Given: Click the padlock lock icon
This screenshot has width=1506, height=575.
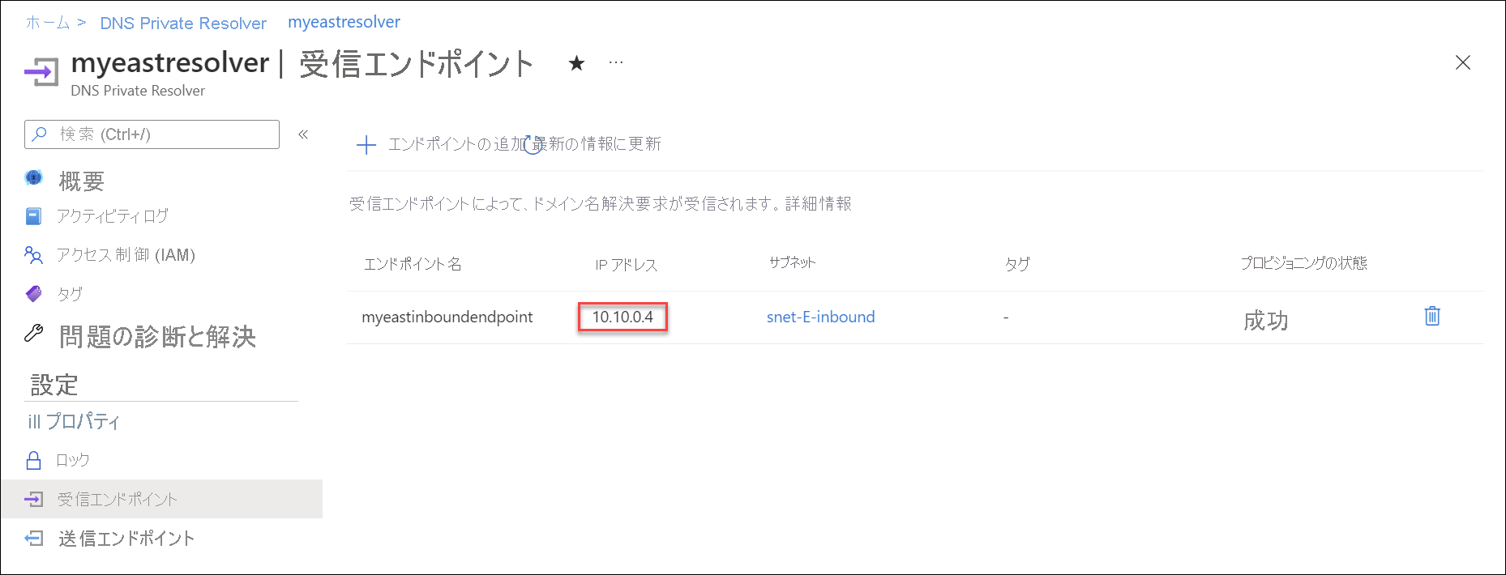Looking at the screenshot, I should tap(33, 460).
